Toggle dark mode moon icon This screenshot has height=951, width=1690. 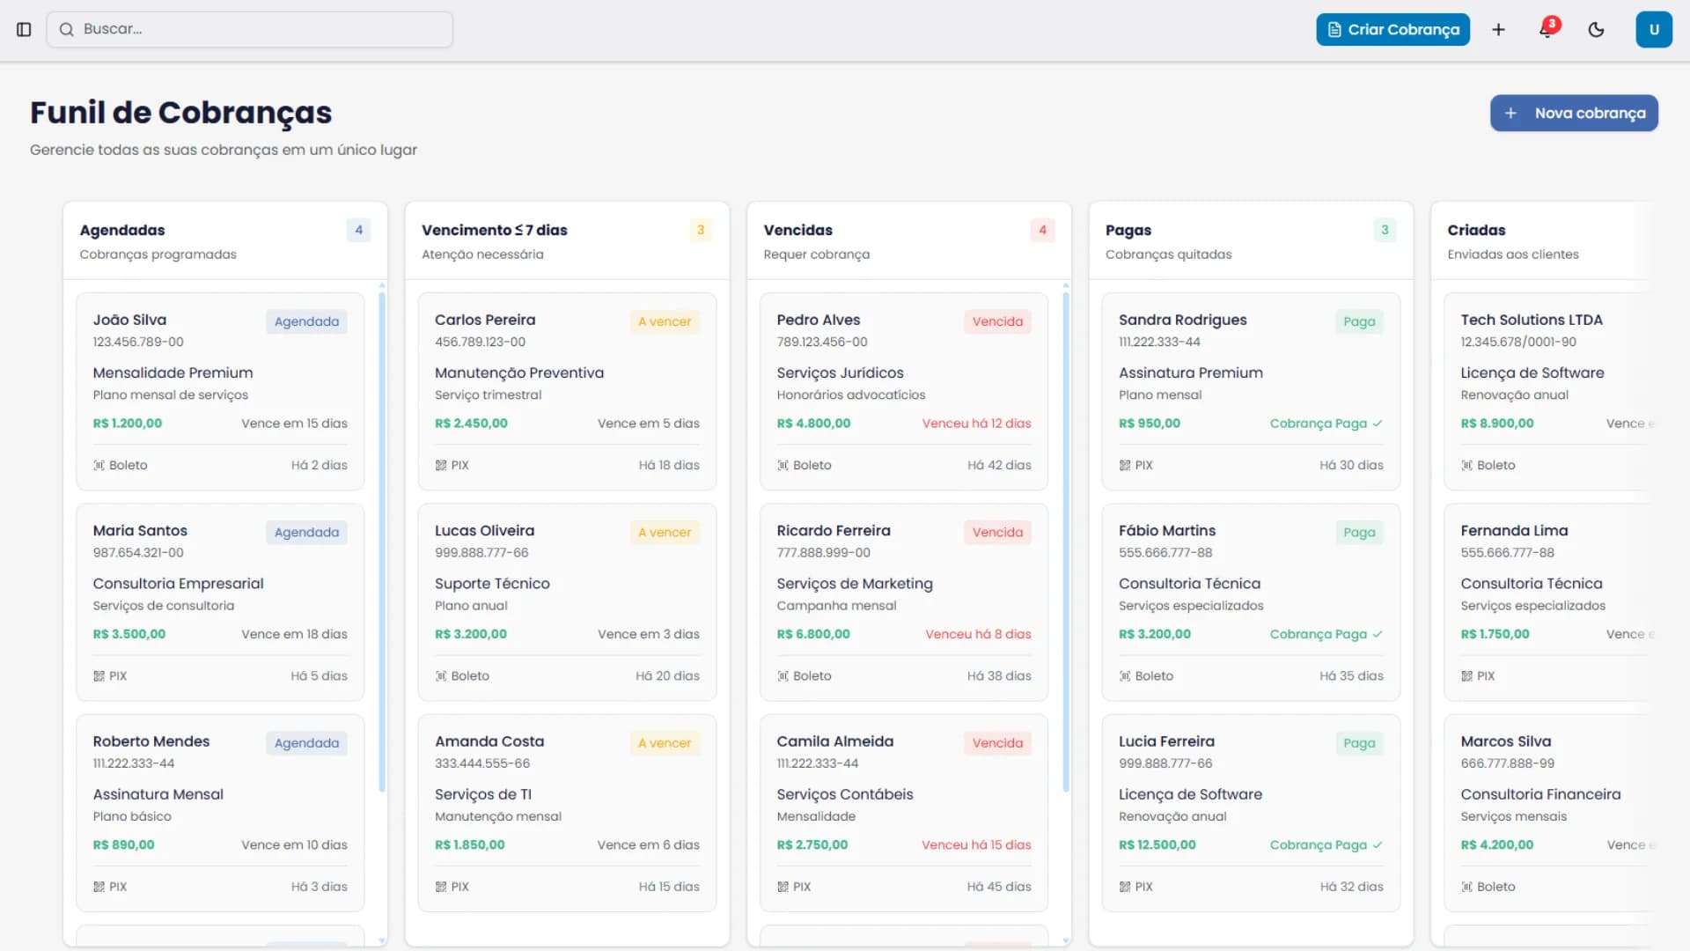[x=1596, y=29]
